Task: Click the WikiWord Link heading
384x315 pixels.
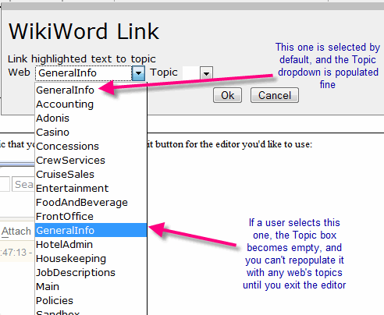Action: pos(84,31)
